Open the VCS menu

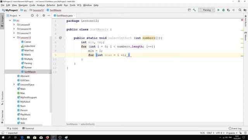coord(79,5)
